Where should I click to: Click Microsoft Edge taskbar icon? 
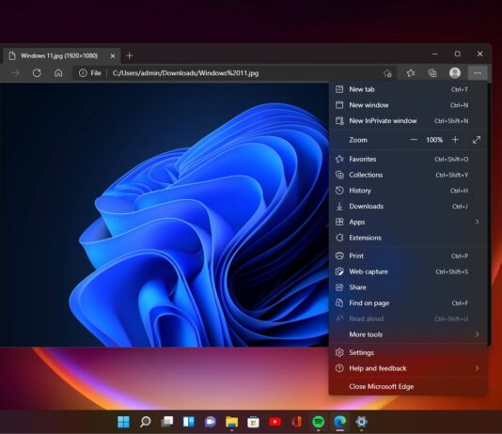coord(339,422)
